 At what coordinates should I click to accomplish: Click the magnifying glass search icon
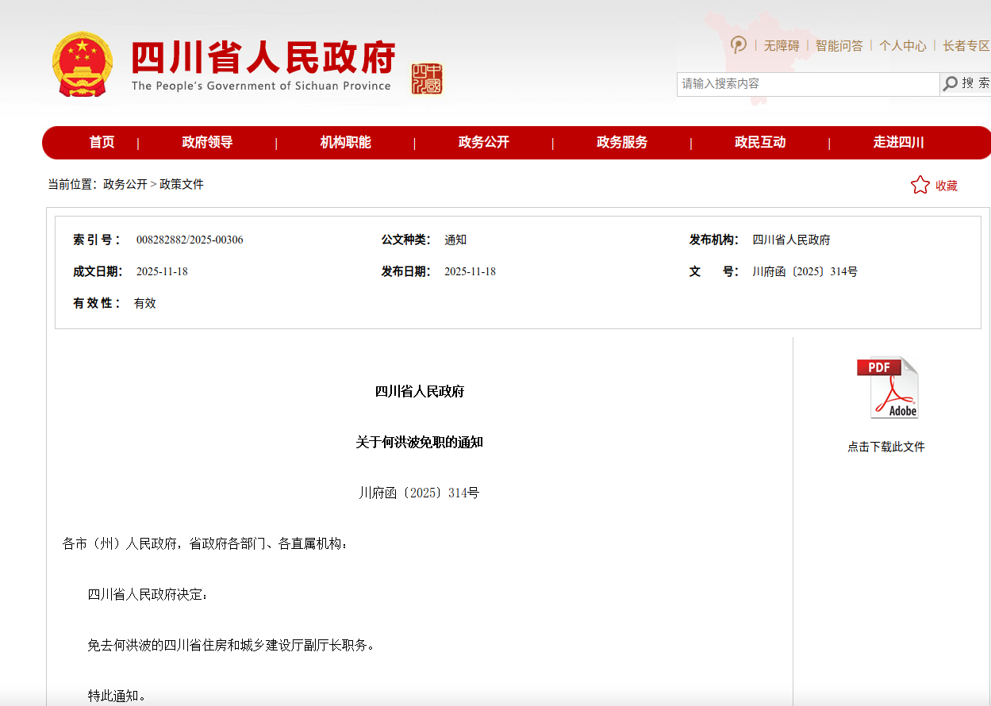point(950,84)
